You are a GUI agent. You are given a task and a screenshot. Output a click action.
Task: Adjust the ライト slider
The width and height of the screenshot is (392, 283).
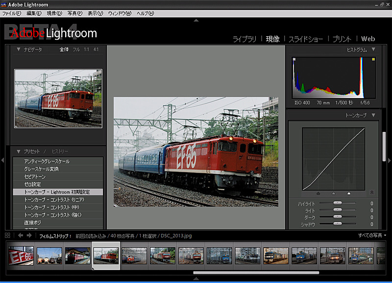click(338, 210)
